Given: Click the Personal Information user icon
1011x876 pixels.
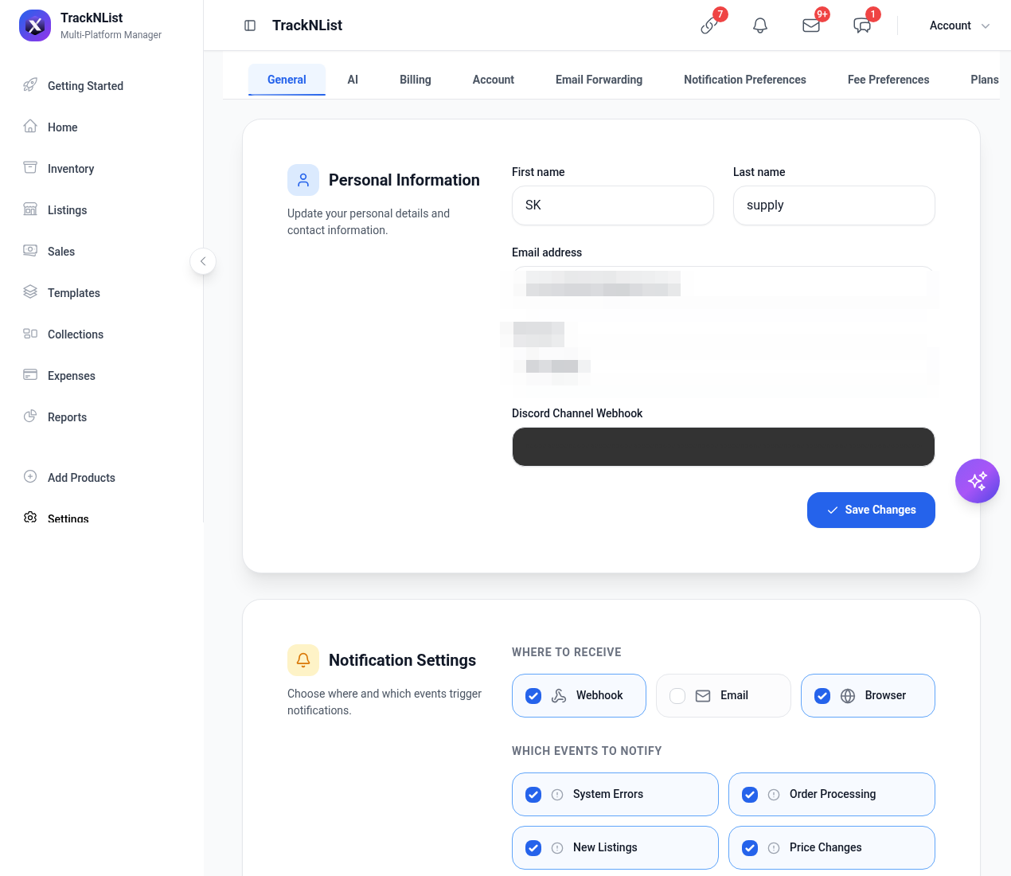Looking at the screenshot, I should pyautogui.click(x=303, y=180).
